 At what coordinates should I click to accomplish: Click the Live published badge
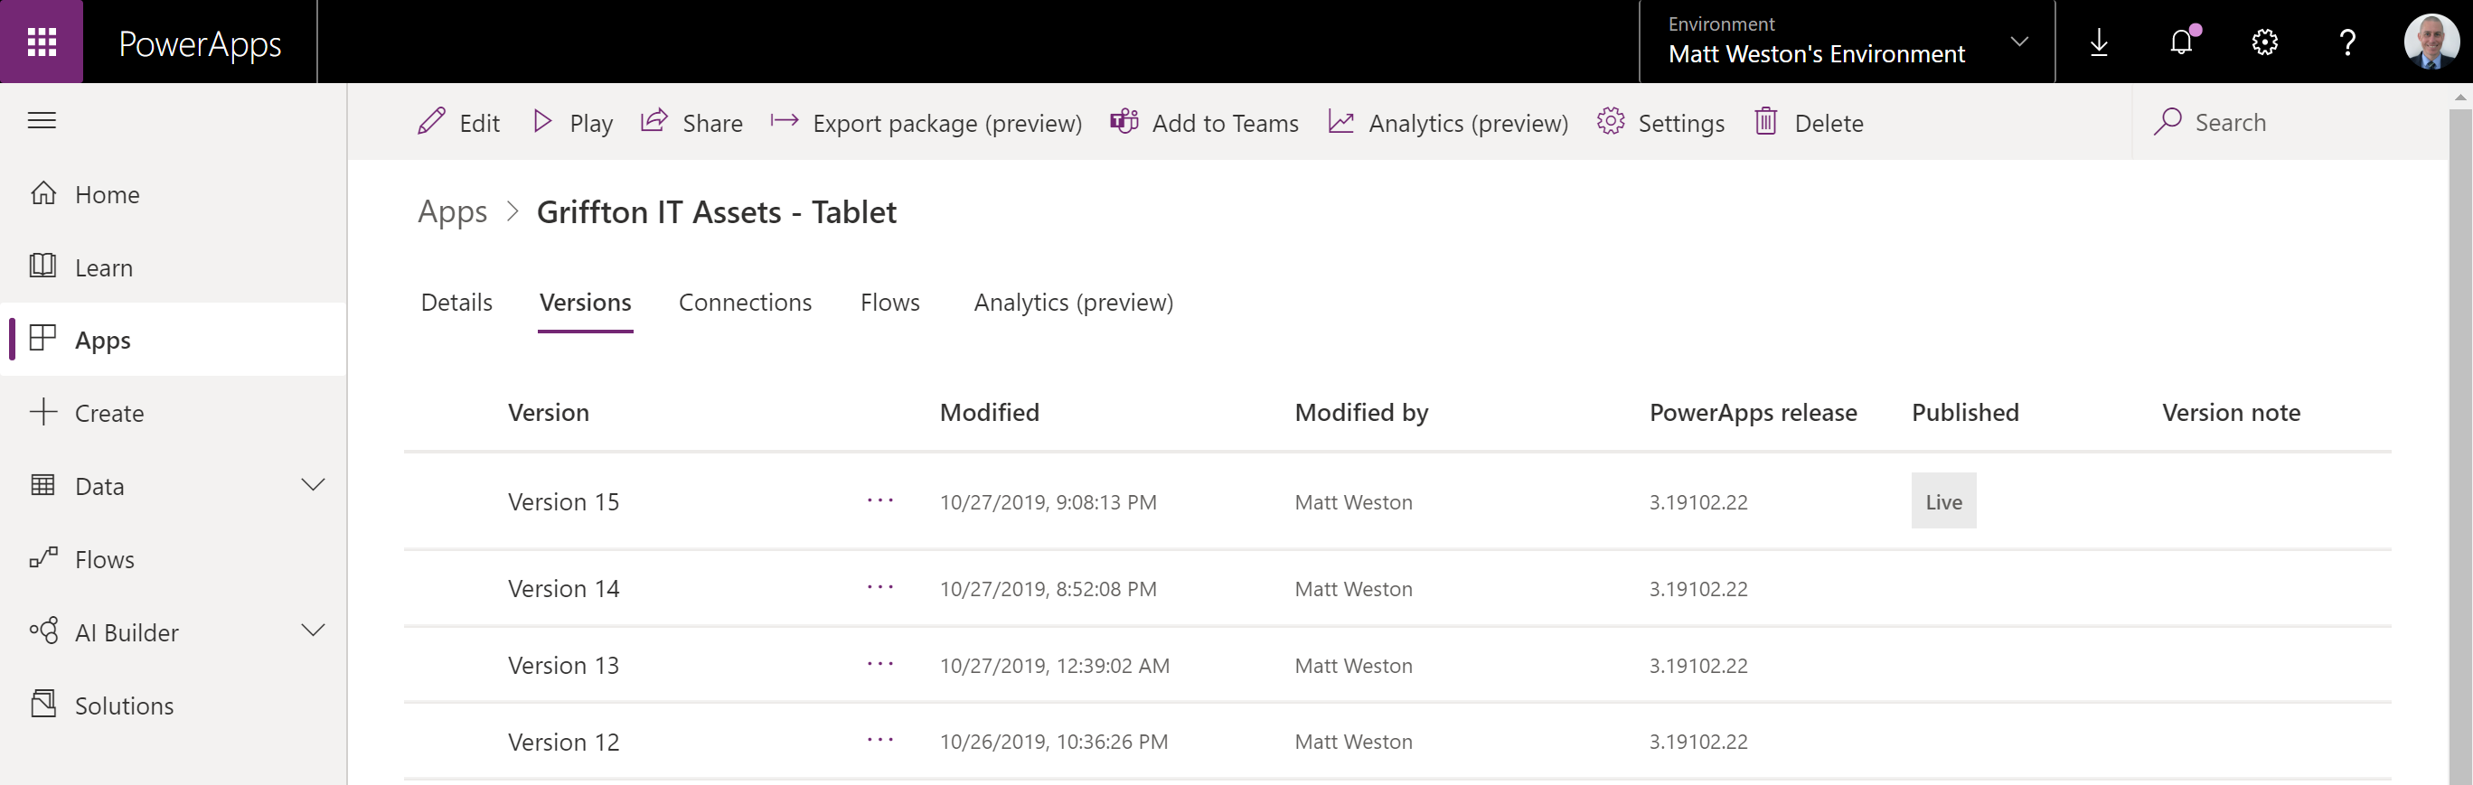click(x=1943, y=500)
